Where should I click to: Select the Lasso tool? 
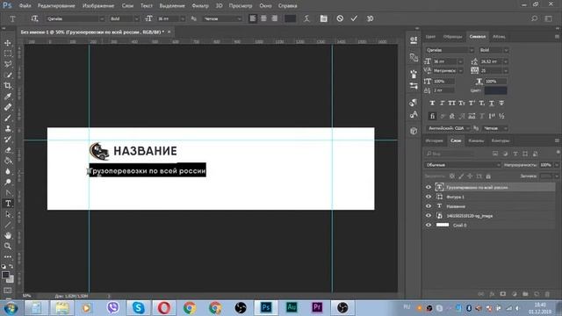[8, 64]
